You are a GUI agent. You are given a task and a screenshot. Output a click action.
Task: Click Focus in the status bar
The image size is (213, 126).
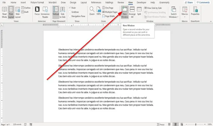(161, 124)
